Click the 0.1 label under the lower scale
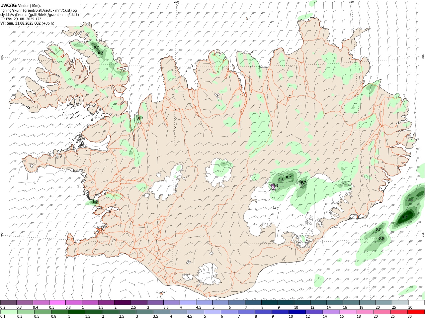The width and height of the screenshot is (425, 319). [x=2, y=317]
